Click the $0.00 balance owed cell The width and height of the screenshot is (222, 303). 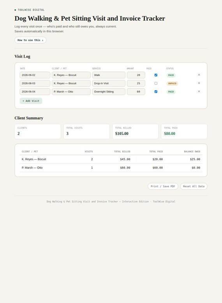point(196,168)
